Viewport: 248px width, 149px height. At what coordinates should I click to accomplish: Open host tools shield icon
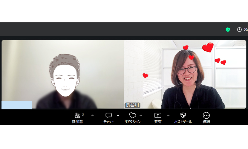pos(183,115)
